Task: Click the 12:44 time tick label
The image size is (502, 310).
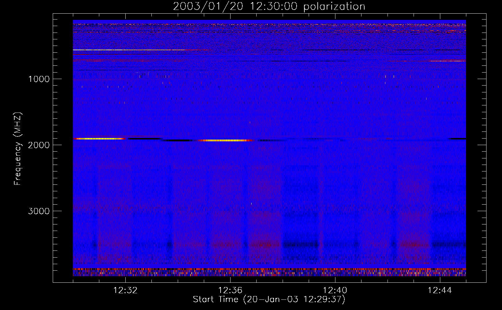Action: (x=440, y=290)
